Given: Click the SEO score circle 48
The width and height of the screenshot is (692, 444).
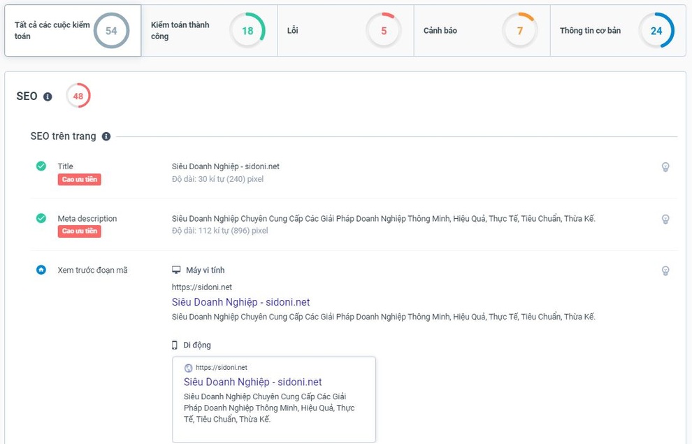Looking at the screenshot, I should click(78, 96).
